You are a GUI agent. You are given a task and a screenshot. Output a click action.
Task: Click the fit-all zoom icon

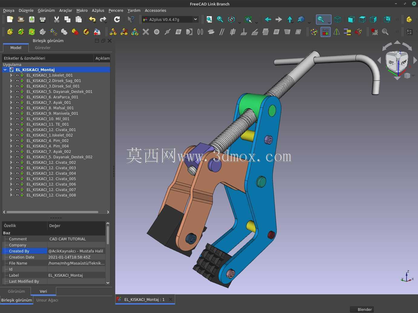[209, 19]
